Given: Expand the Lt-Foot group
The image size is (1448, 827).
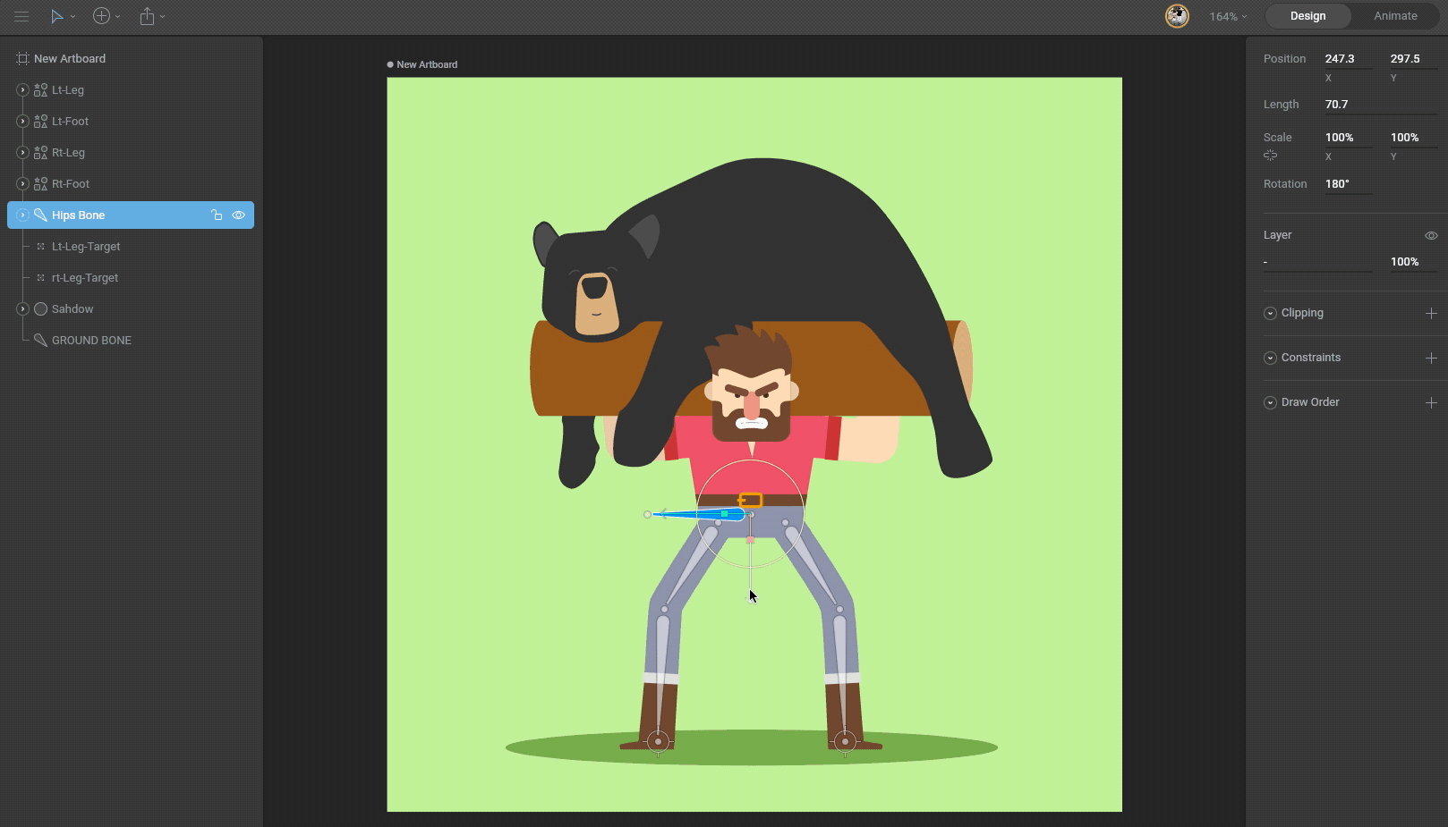Looking at the screenshot, I should point(23,122).
